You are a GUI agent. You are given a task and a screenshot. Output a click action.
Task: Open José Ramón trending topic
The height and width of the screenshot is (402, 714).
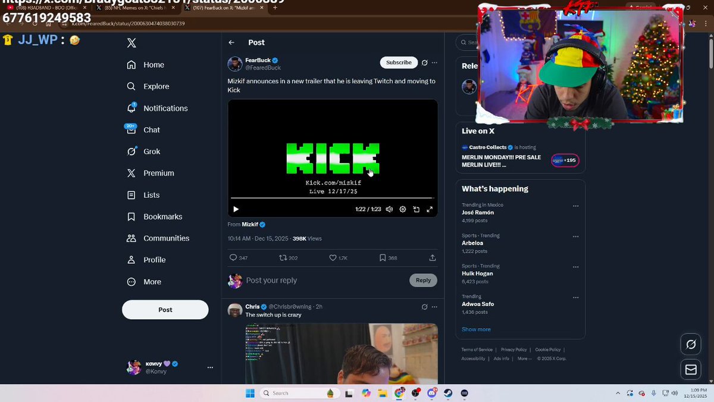tap(478, 213)
